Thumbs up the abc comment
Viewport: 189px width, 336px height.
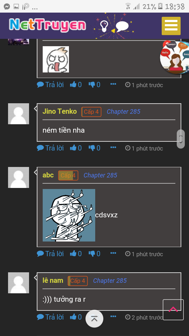pyautogui.click(x=76, y=254)
